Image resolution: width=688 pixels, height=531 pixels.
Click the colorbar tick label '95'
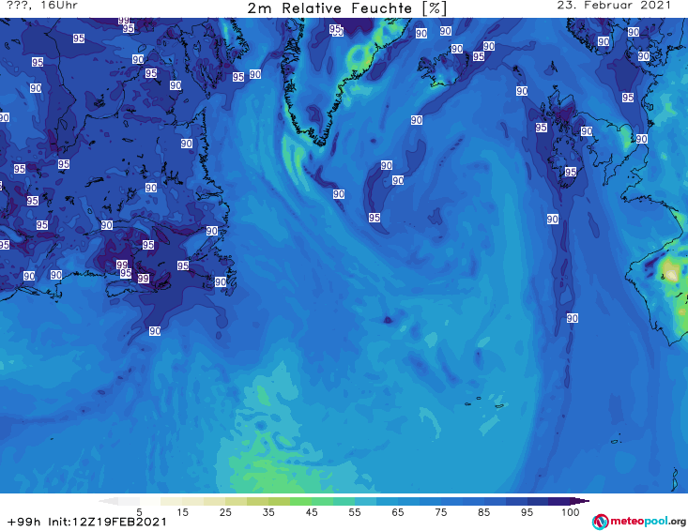tap(527, 512)
